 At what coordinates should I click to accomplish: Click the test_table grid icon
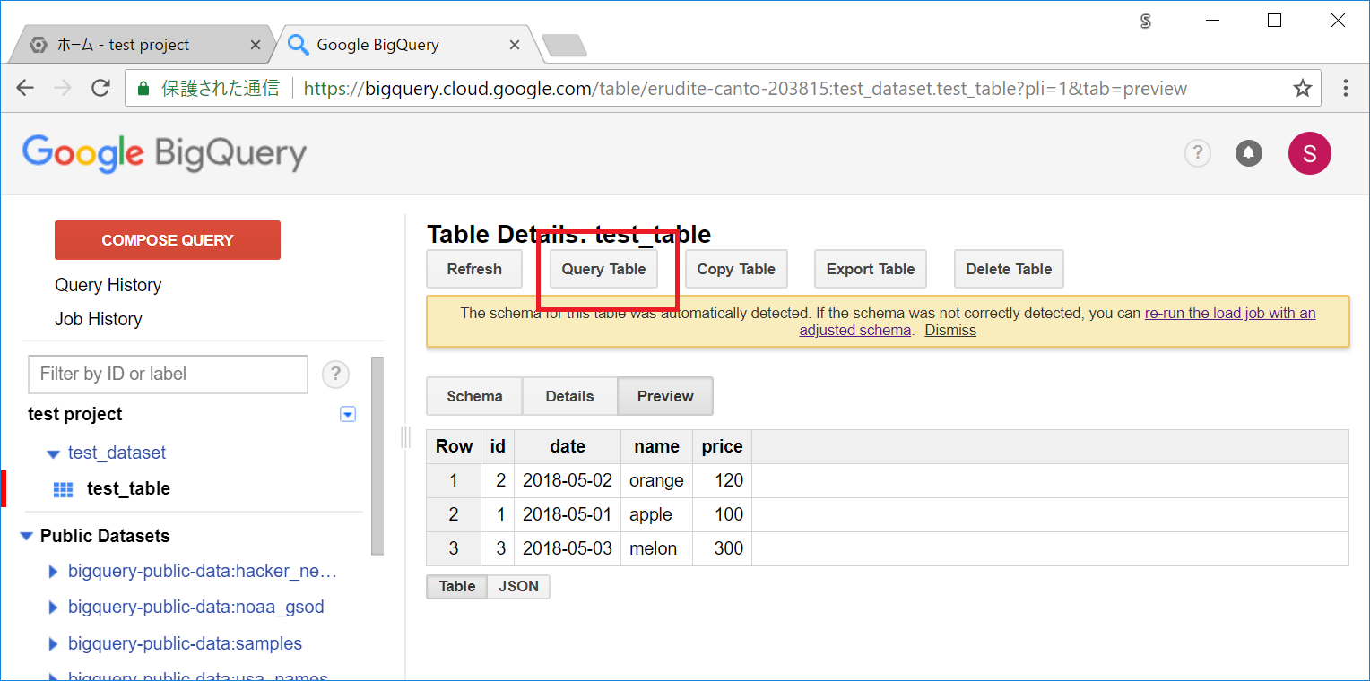64,489
